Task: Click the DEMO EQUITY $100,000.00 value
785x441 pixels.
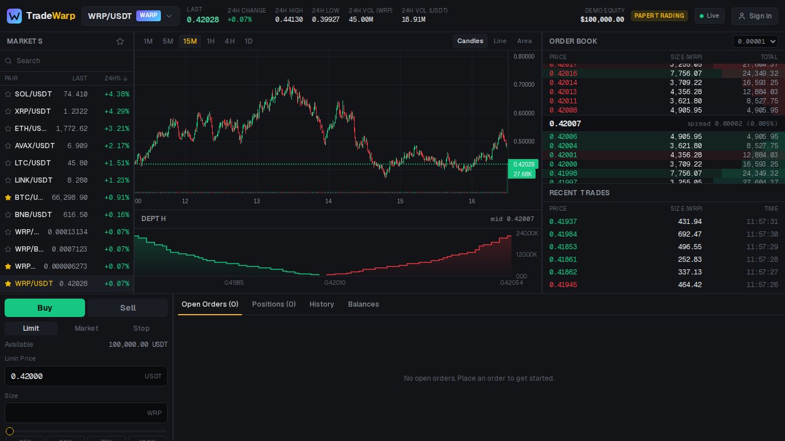Action: pos(602,20)
